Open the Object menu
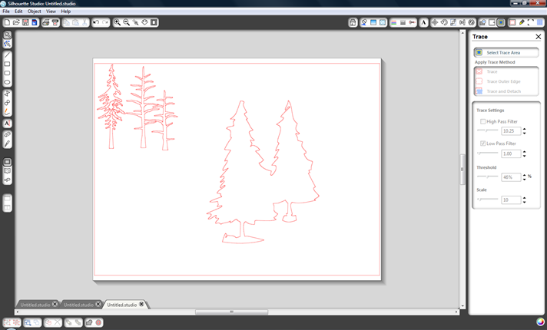This screenshot has width=547, height=330. [x=34, y=12]
